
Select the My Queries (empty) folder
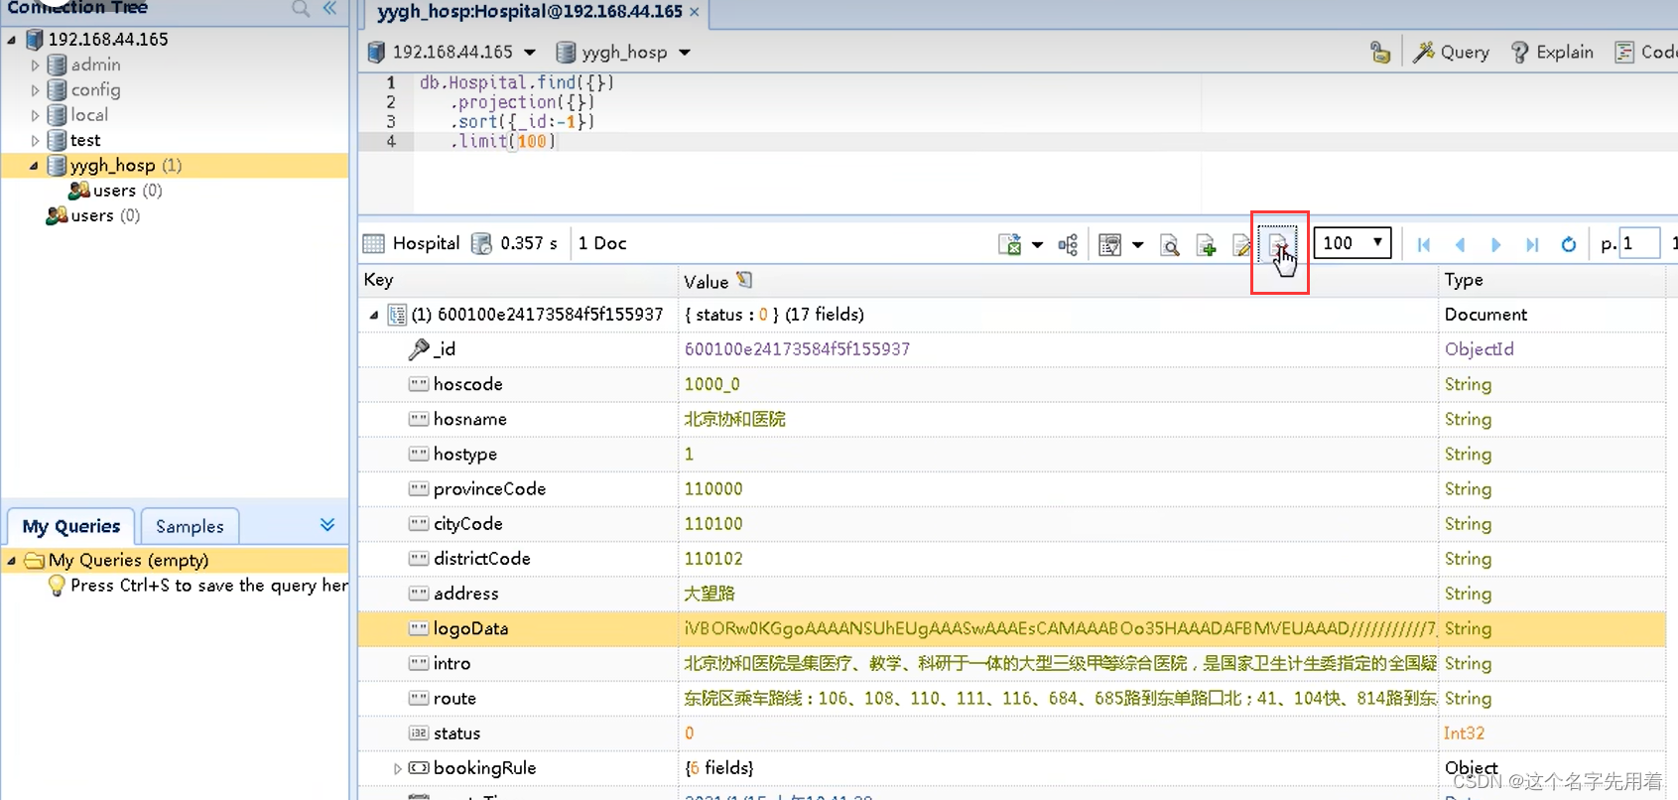(x=129, y=560)
